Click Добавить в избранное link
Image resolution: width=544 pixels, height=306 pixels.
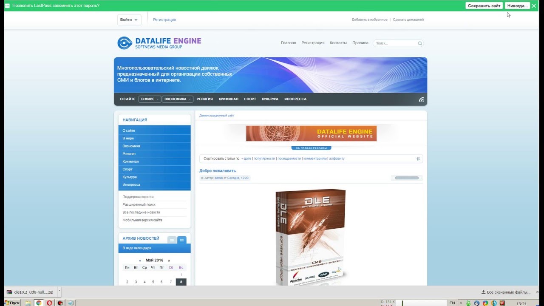(x=369, y=20)
